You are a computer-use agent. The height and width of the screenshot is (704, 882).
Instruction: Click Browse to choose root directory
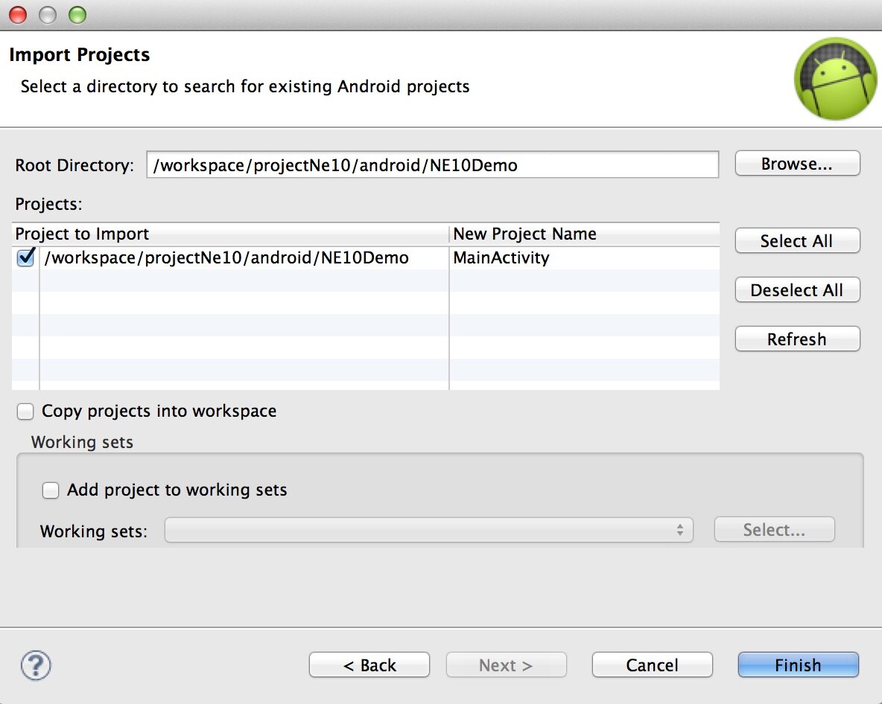(x=797, y=164)
